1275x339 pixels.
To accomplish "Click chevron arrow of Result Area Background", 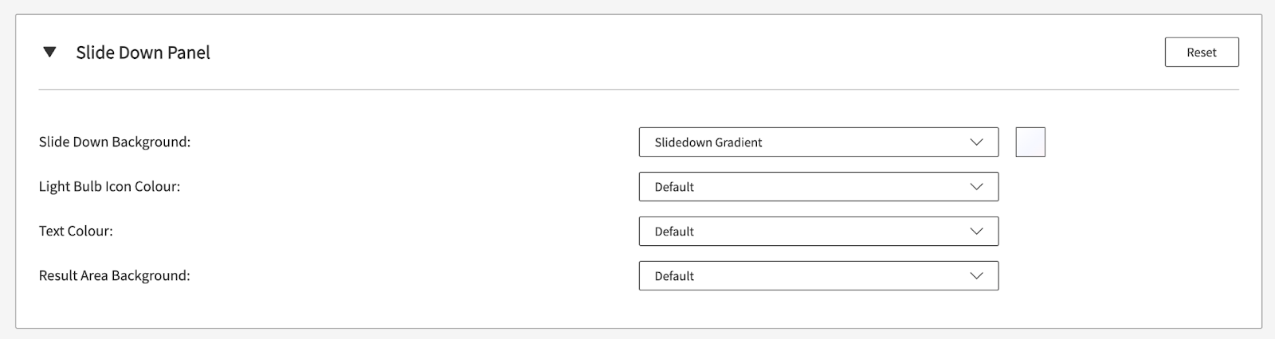I will 976,276.
